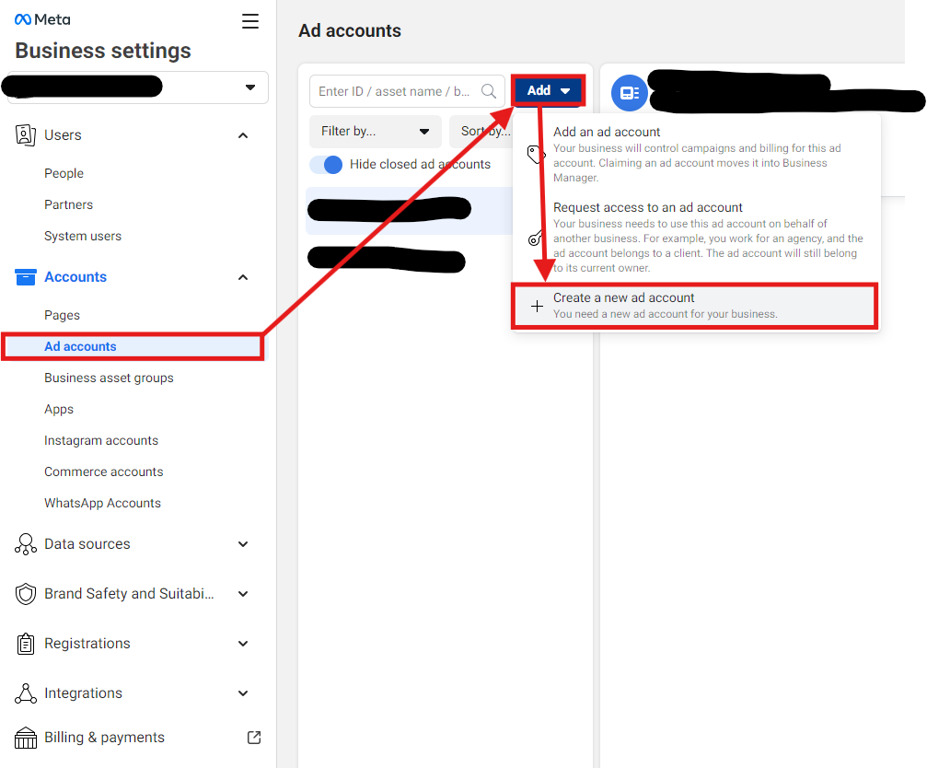Click the blue Add button

pos(548,90)
